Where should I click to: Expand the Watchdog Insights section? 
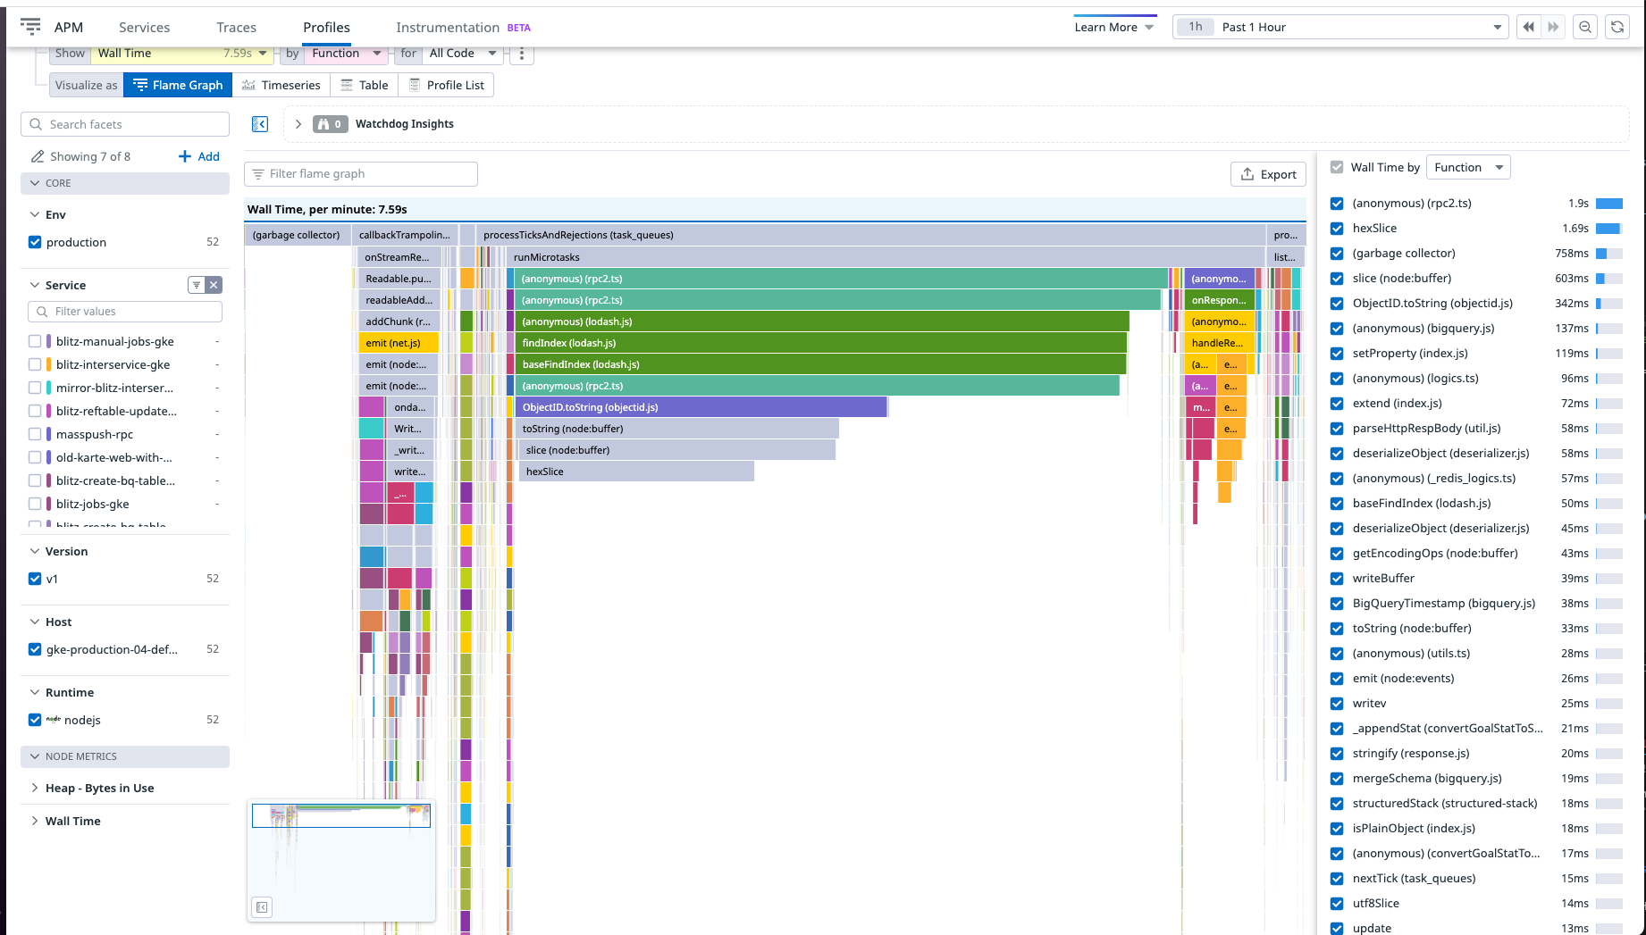(x=298, y=124)
